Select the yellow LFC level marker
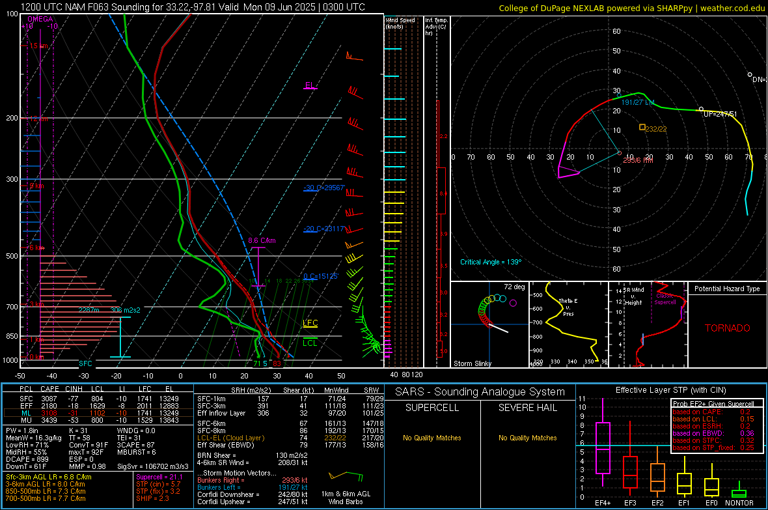Viewport: 768px width, 510px height. 310,323
